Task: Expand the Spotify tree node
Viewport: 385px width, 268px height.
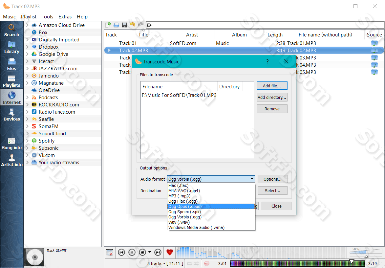Action: [x=28, y=141]
